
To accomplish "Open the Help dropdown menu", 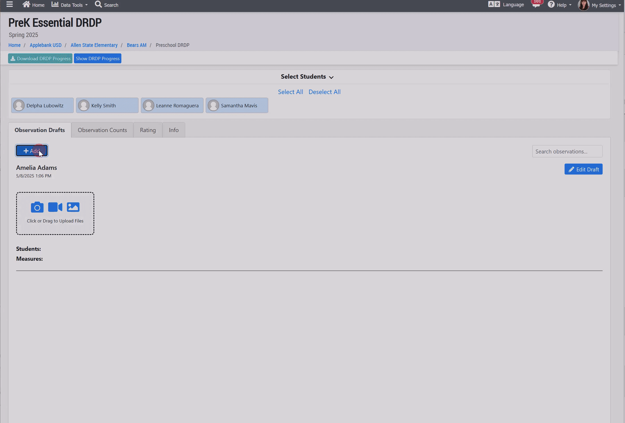I will 560,5.
